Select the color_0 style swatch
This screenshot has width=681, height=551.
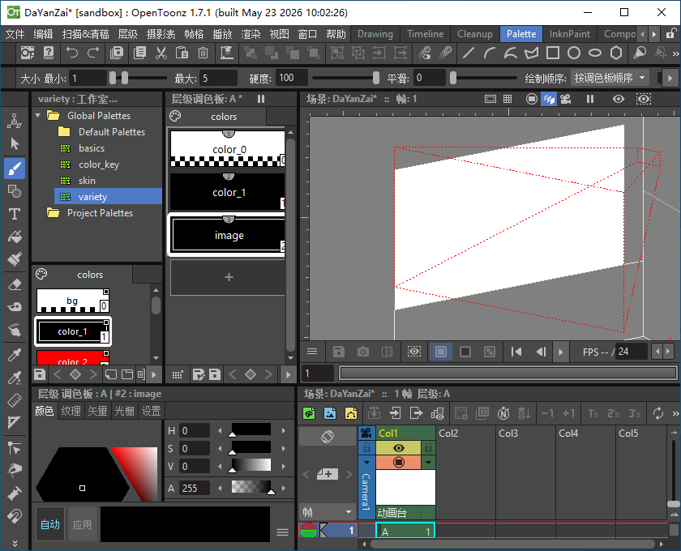coord(228,148)
